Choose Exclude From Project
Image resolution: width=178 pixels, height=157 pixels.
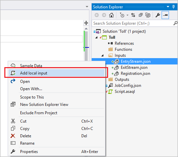pos(57,113)
